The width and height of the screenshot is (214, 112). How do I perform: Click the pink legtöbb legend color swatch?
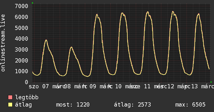tap(10, 97)
